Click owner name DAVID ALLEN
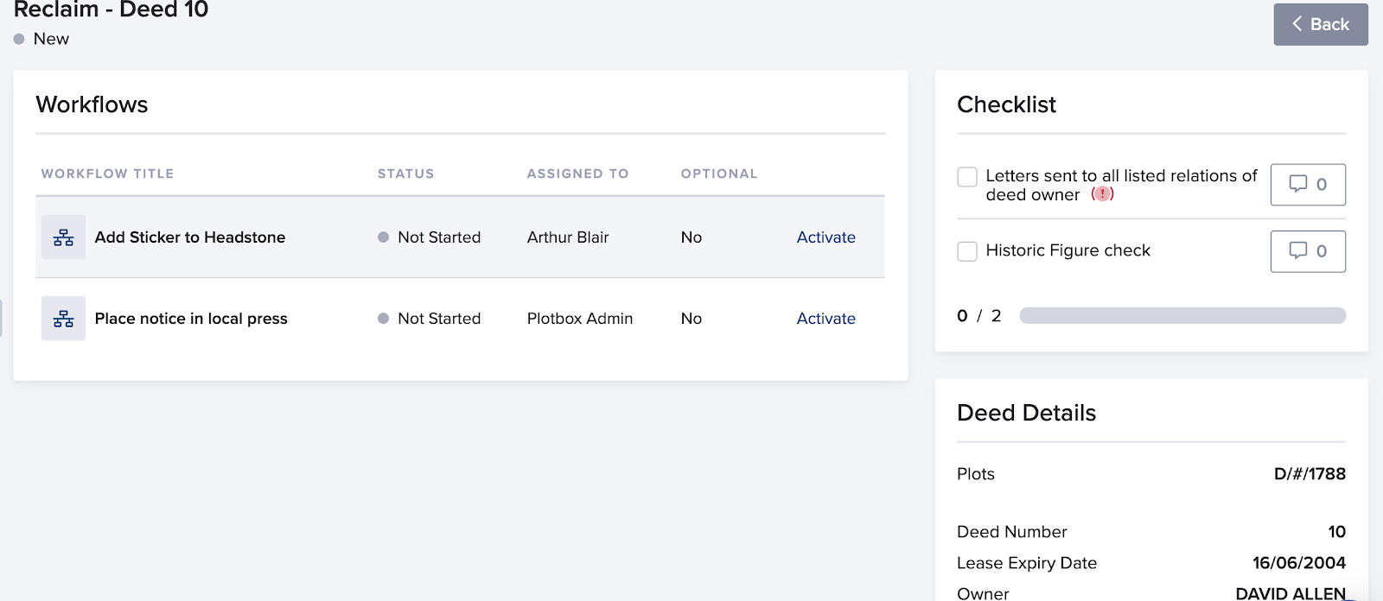Viewport: 1383px width, 601px height. [1290, 593]
